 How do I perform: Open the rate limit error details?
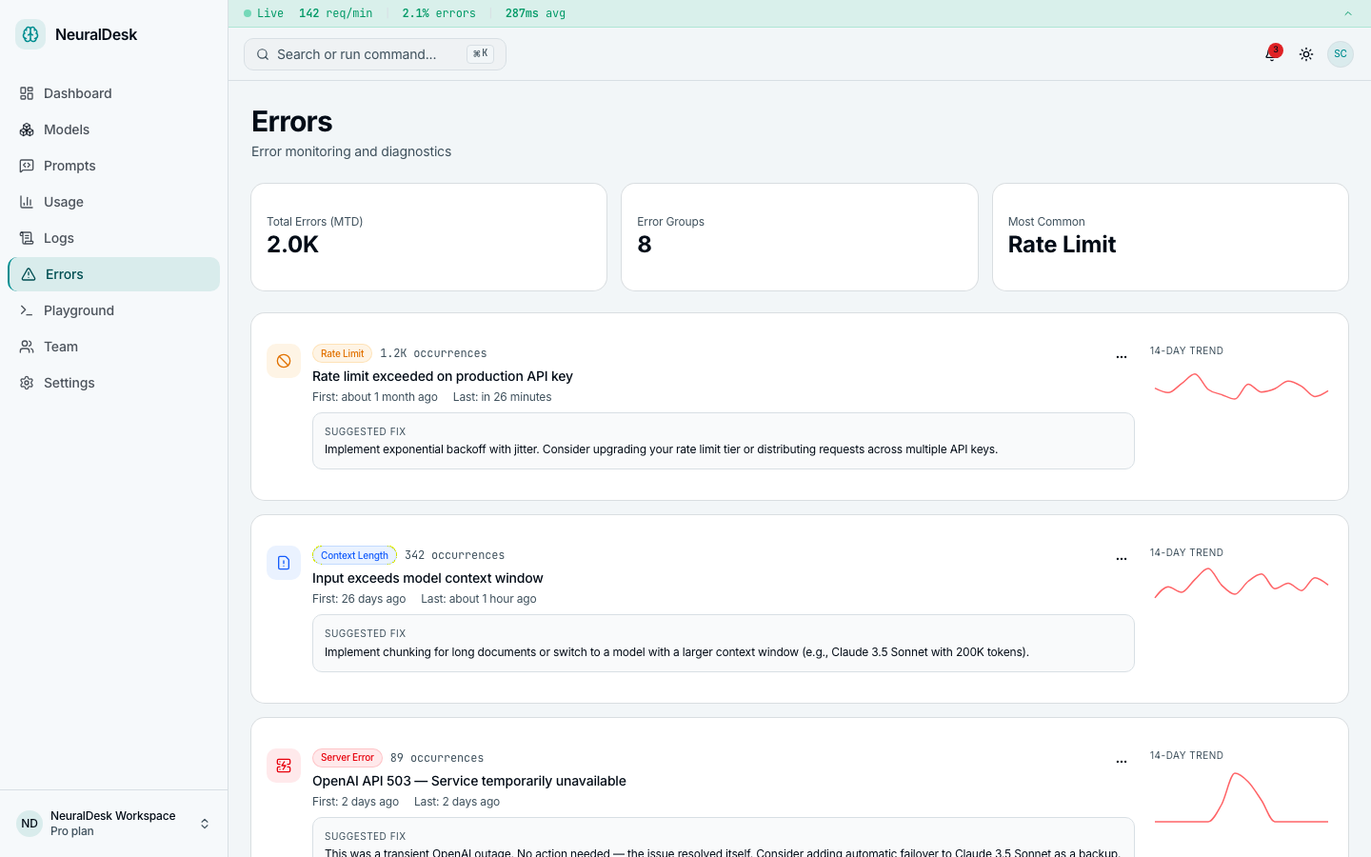(443, 376)
